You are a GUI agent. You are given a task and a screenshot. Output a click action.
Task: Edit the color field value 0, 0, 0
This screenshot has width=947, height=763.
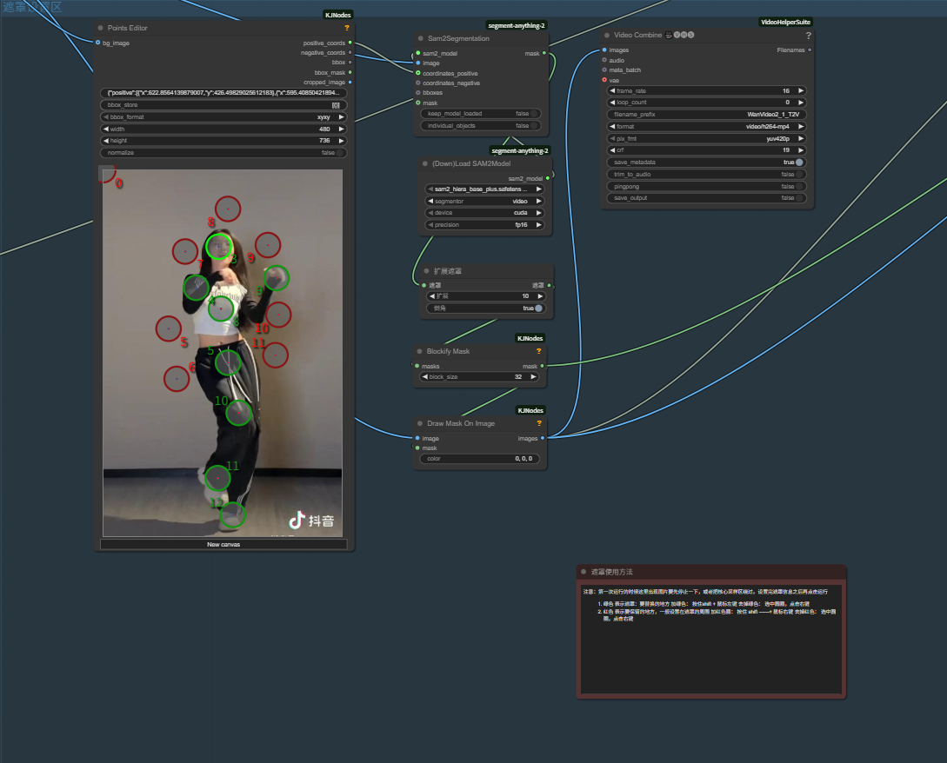click(479, 459)
